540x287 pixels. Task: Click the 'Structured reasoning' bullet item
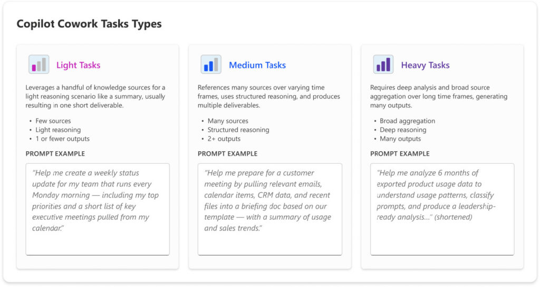(x=238, y=130)
